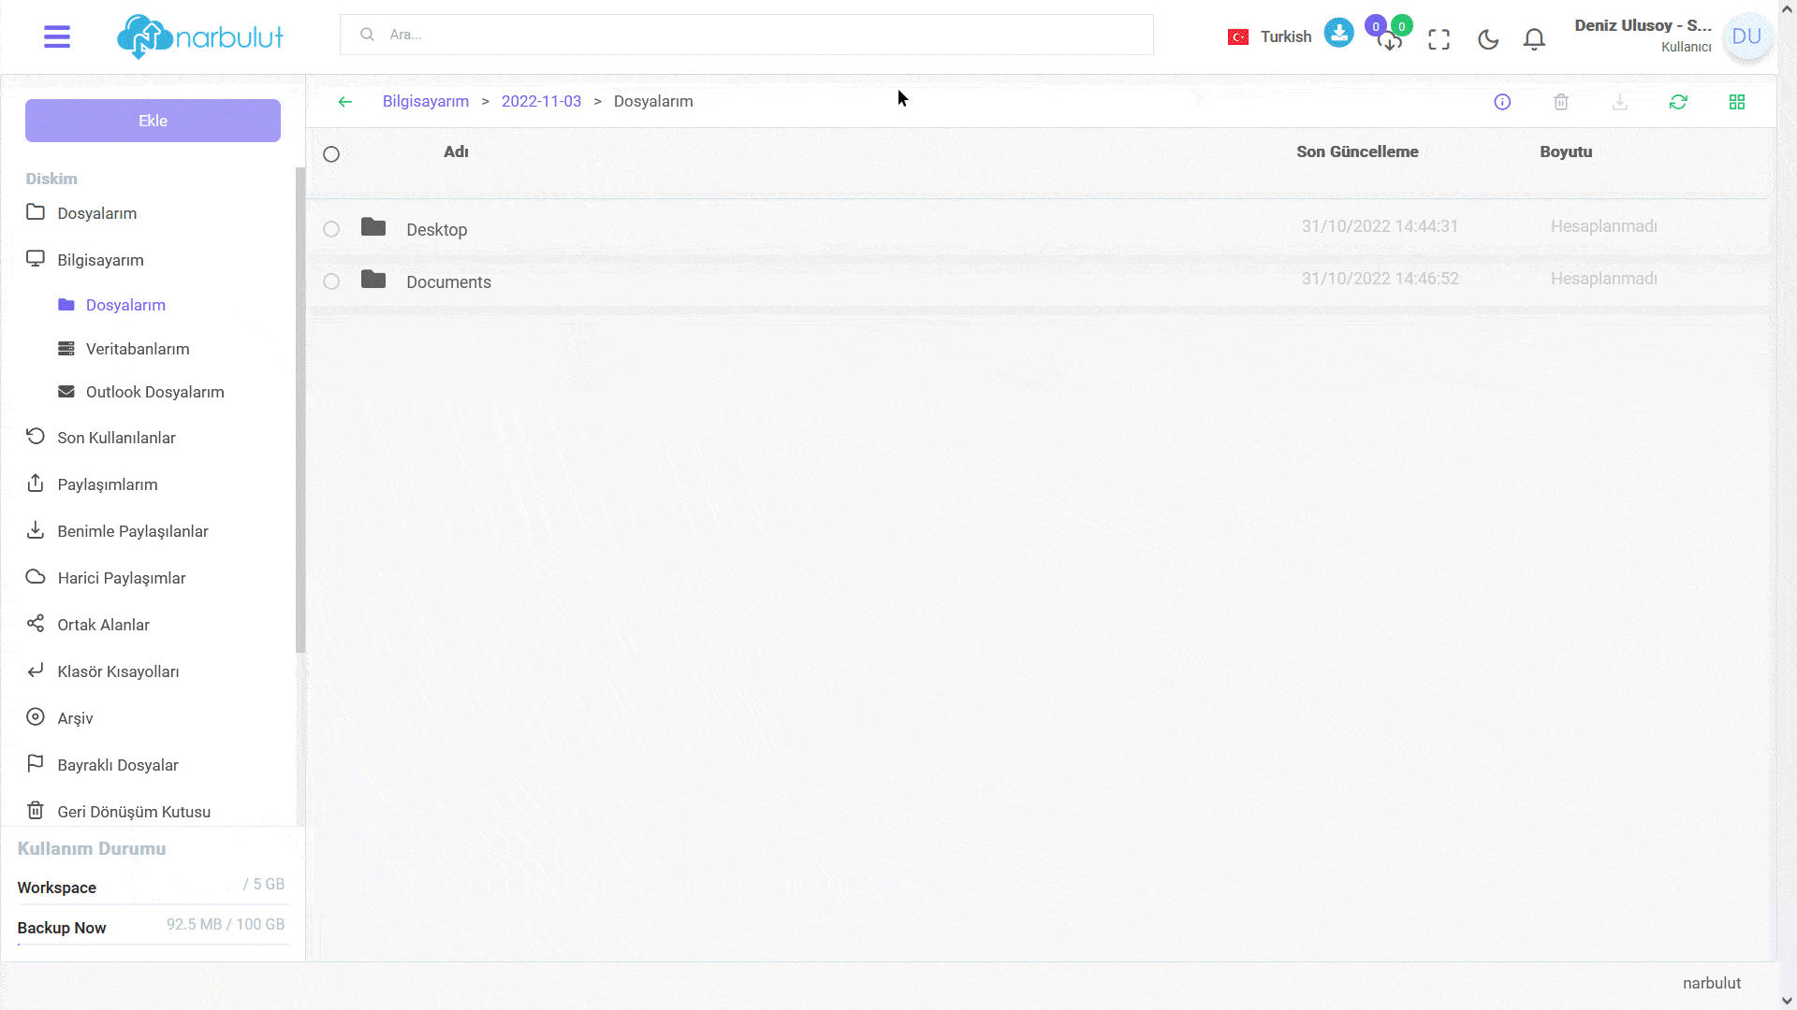1797x1010 pixels.
Task: Sort by Son Güncelleme column
Action: [1357, 151]
